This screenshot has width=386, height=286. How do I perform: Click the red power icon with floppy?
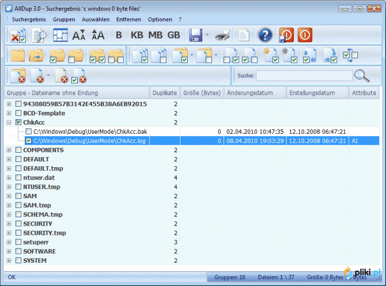pyautogui.click(x=286, y=35)
